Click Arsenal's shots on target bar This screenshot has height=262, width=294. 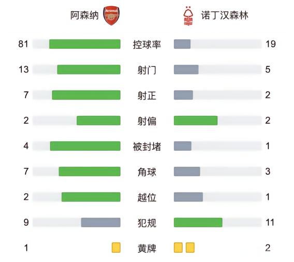86,95
